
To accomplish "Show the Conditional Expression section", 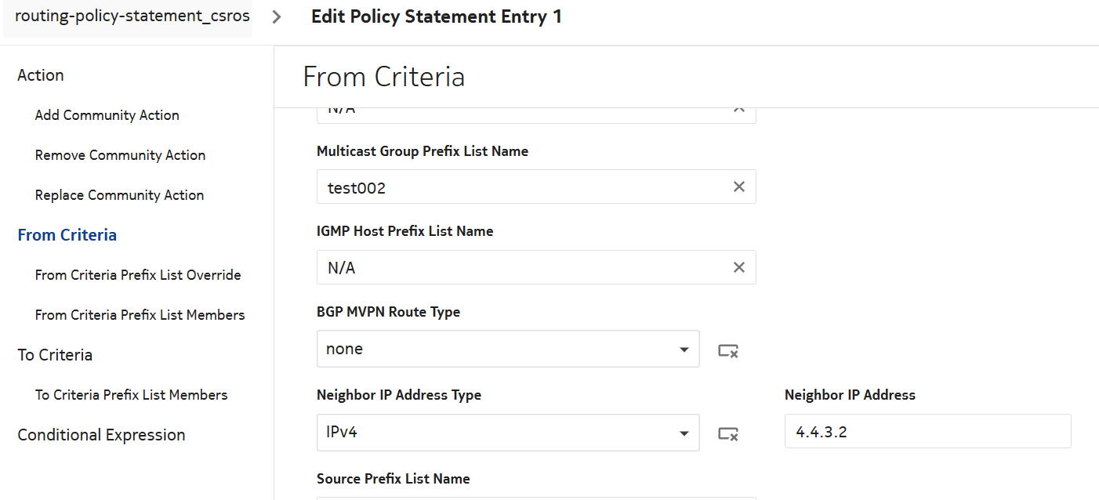I will pyautogui.click(x=101, y=435).
